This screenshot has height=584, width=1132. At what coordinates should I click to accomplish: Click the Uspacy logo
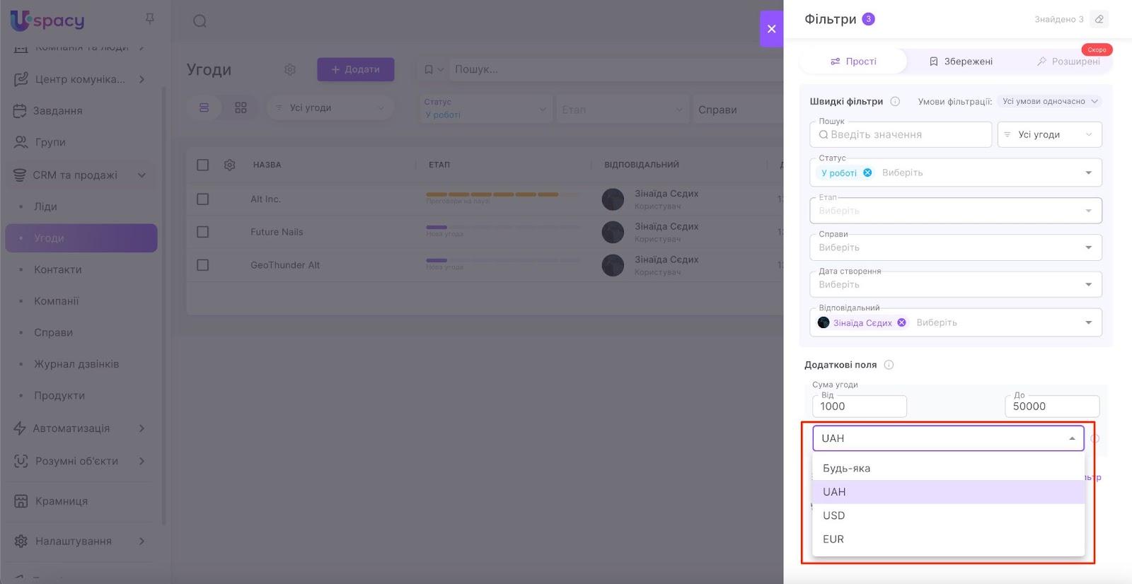coord(47,21)
